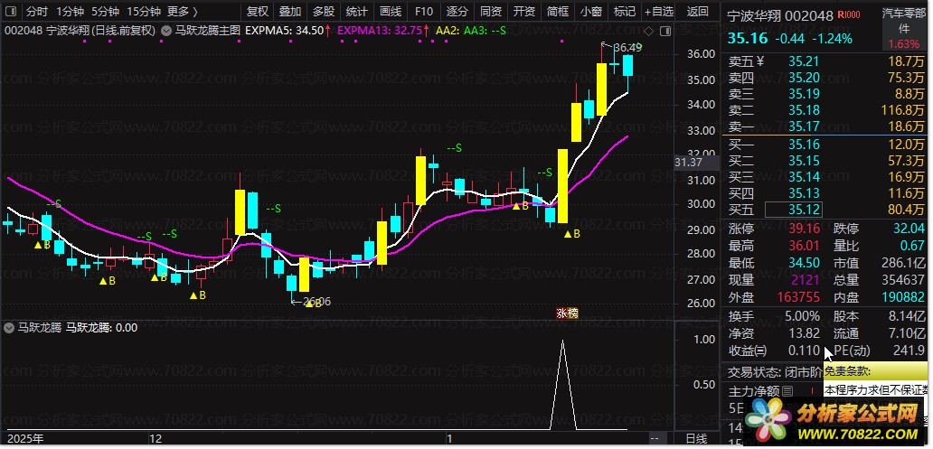
Task: Click the 宁波华翔 002048 stock name header
Action: [x=780, y=16]
